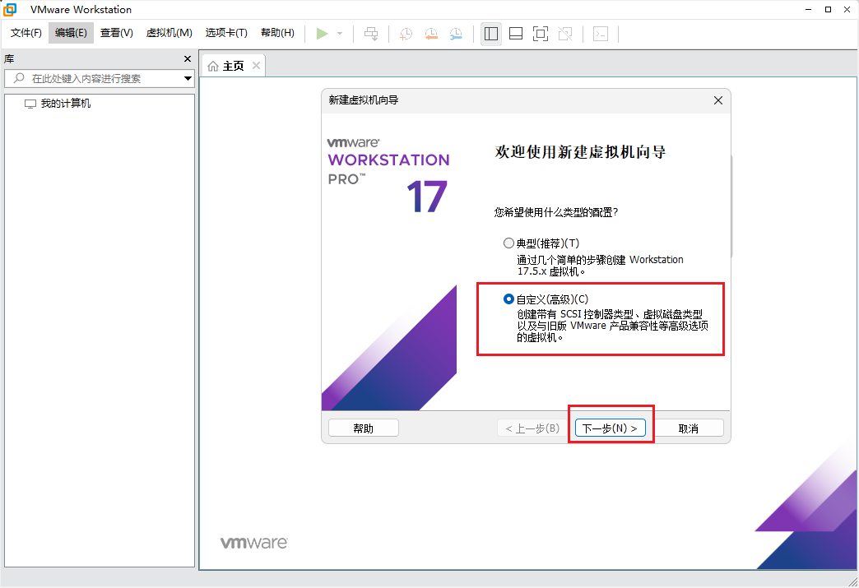Toggle the thumbnail bar view icon
The width and height of the screenshot is (859, 588).
click(516, 34)
